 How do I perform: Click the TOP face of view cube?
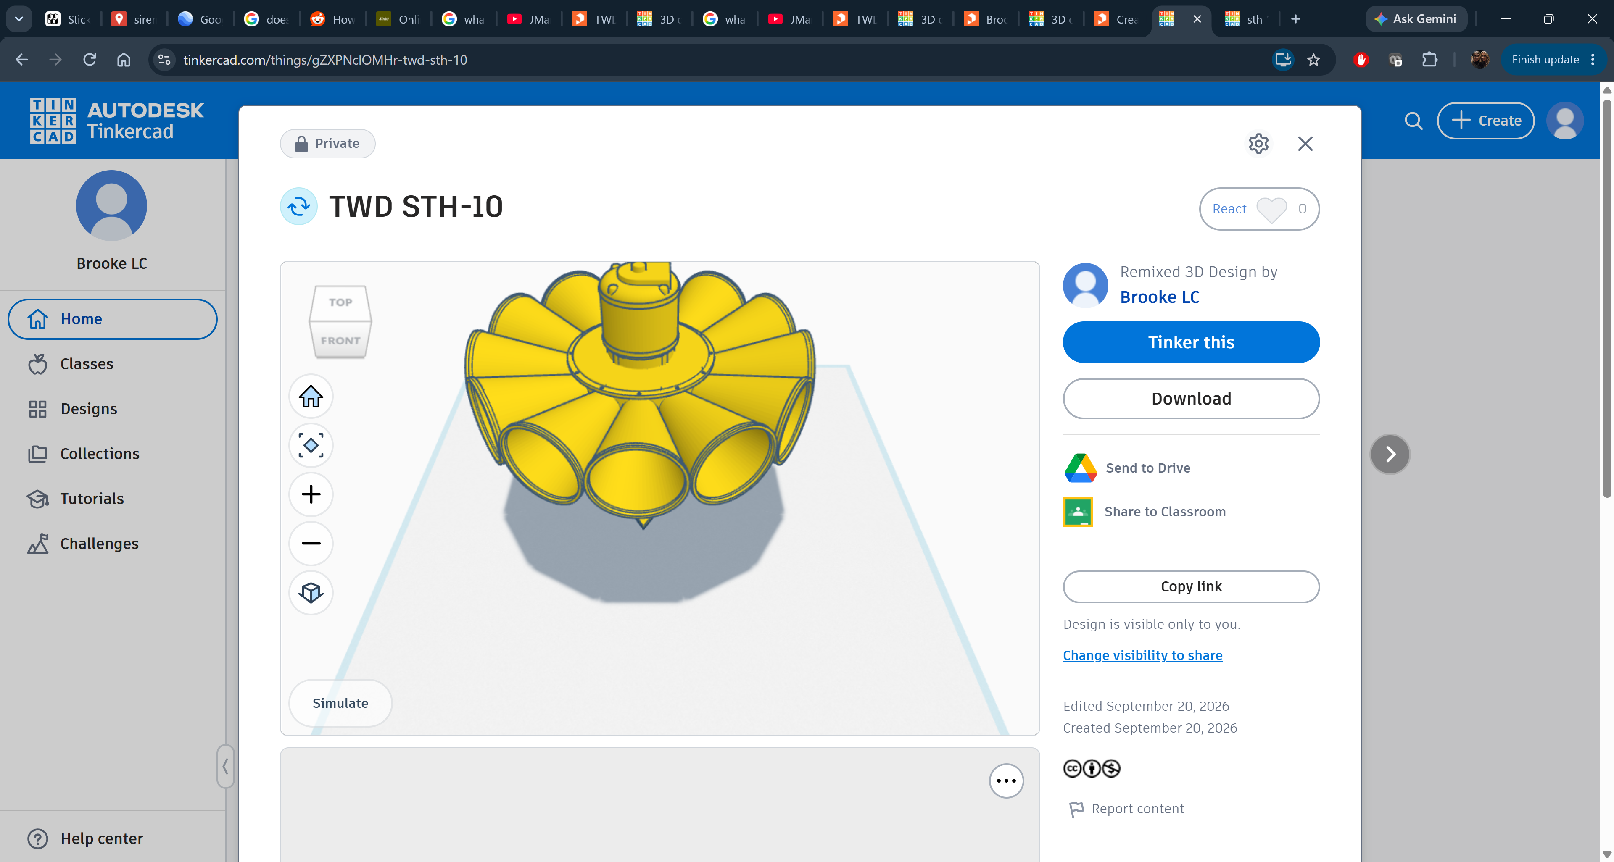point(341,302)
